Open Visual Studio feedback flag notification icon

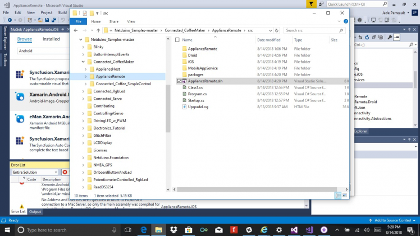click(x=311, y=4)
